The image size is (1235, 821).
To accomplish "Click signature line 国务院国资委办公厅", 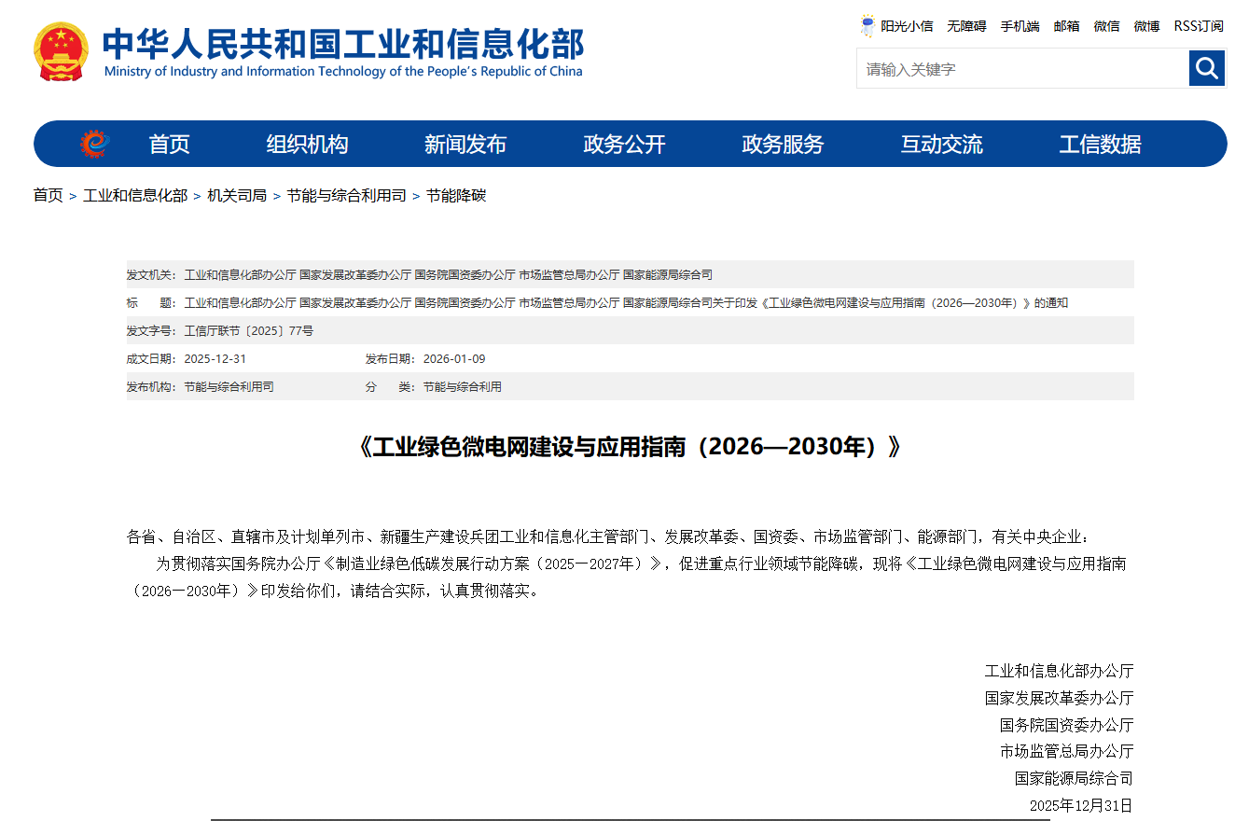I will pyautogui.click(x=1066, y=725).
